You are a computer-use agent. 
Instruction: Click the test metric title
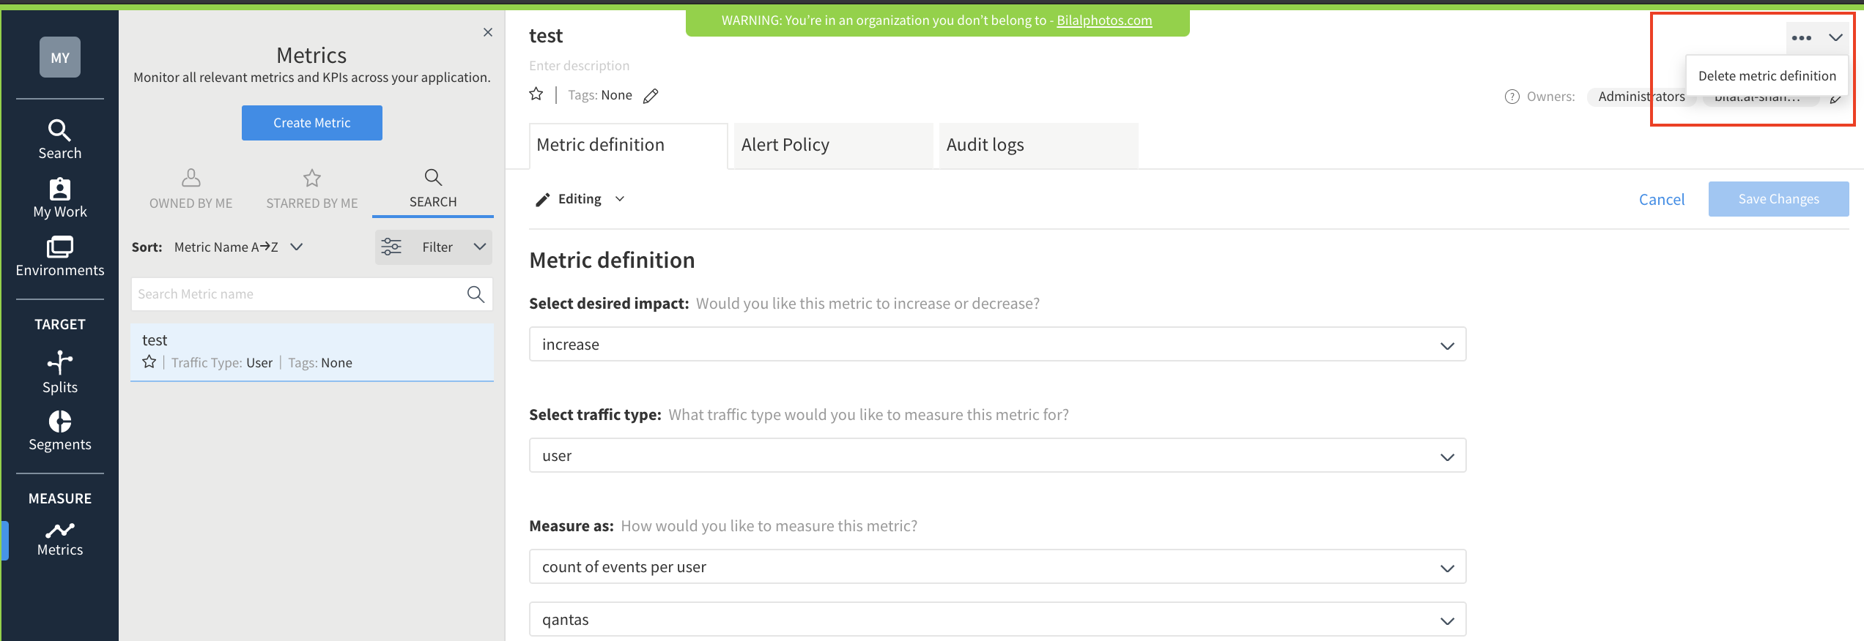click(x=546, y=36)
